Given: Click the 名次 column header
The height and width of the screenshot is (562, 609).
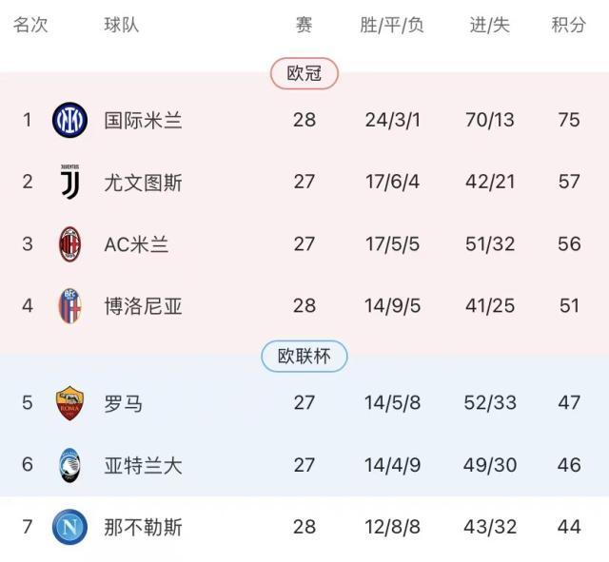Looking at the screenshot, I should point(30,26).
